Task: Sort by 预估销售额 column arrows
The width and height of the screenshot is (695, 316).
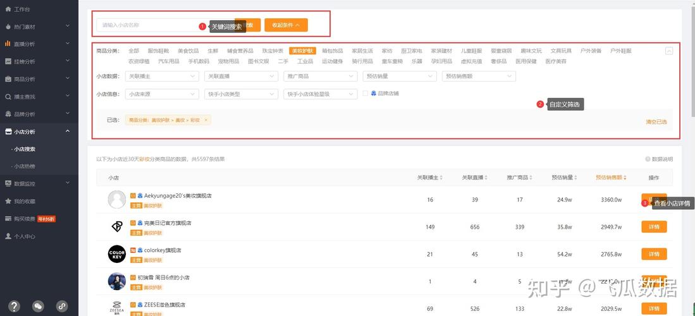Action: [x=625, y=178]
